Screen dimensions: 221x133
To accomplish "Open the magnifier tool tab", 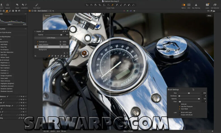I will click(10, 11).
